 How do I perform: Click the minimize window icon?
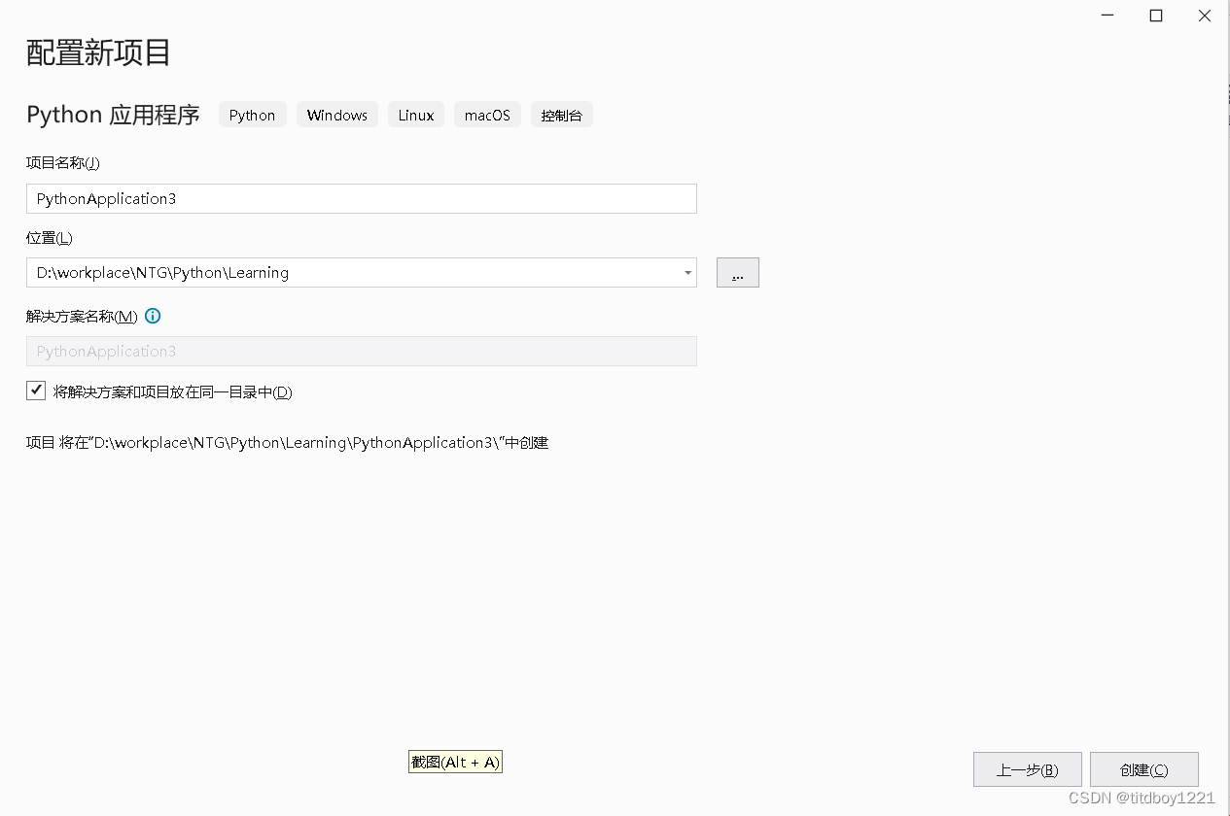(1107, 16)
